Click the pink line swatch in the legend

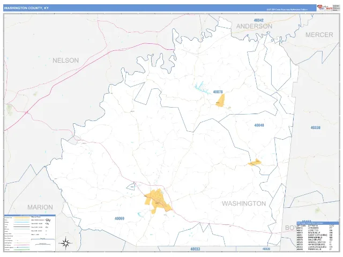21,245
